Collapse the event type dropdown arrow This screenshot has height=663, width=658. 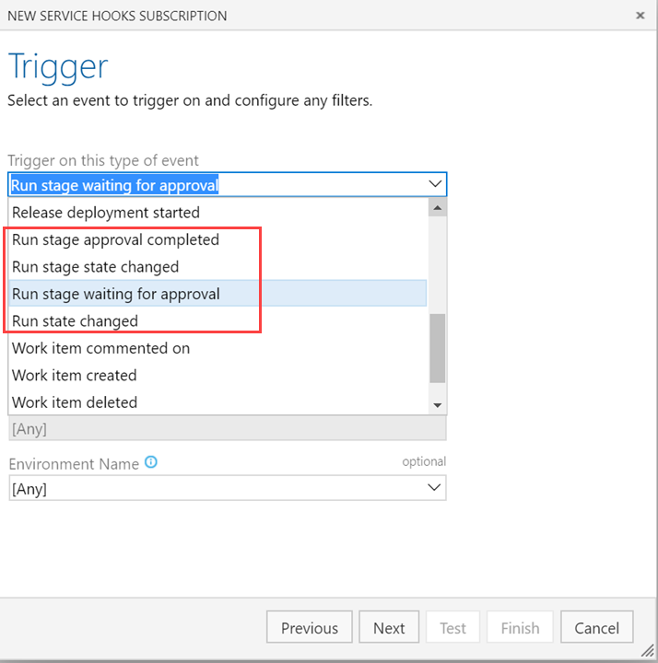pyautogui.click(x=435, y=184)
